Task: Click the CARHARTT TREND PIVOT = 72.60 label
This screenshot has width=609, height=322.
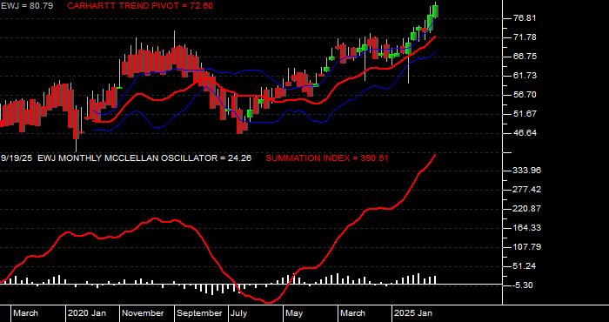Action: click(140, 6)
